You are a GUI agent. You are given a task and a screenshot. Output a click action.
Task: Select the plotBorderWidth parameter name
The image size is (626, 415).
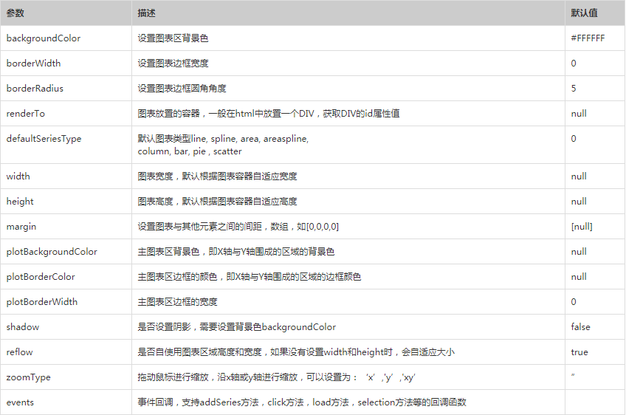[42, 302]
